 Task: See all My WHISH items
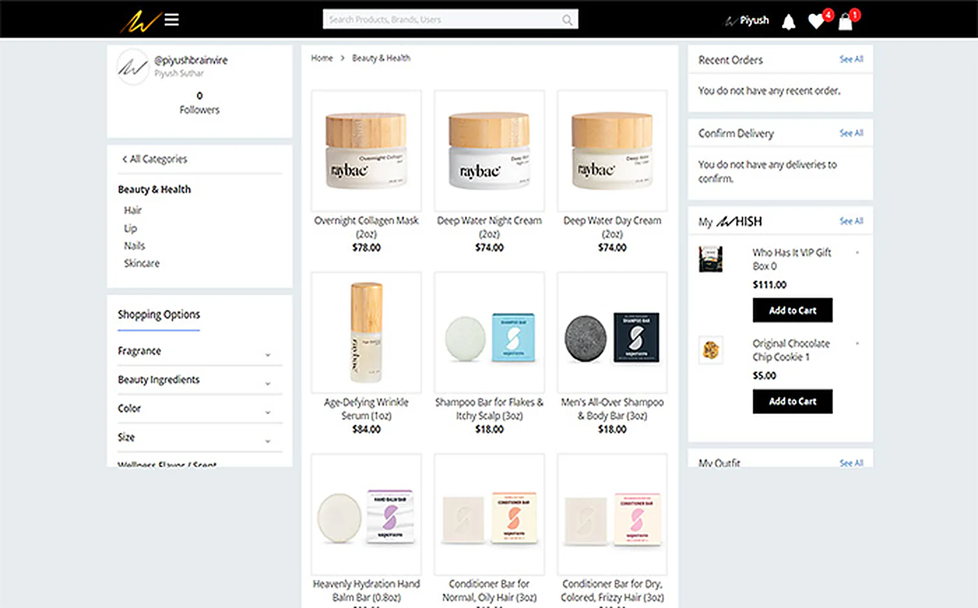click(x=851, y=221)
